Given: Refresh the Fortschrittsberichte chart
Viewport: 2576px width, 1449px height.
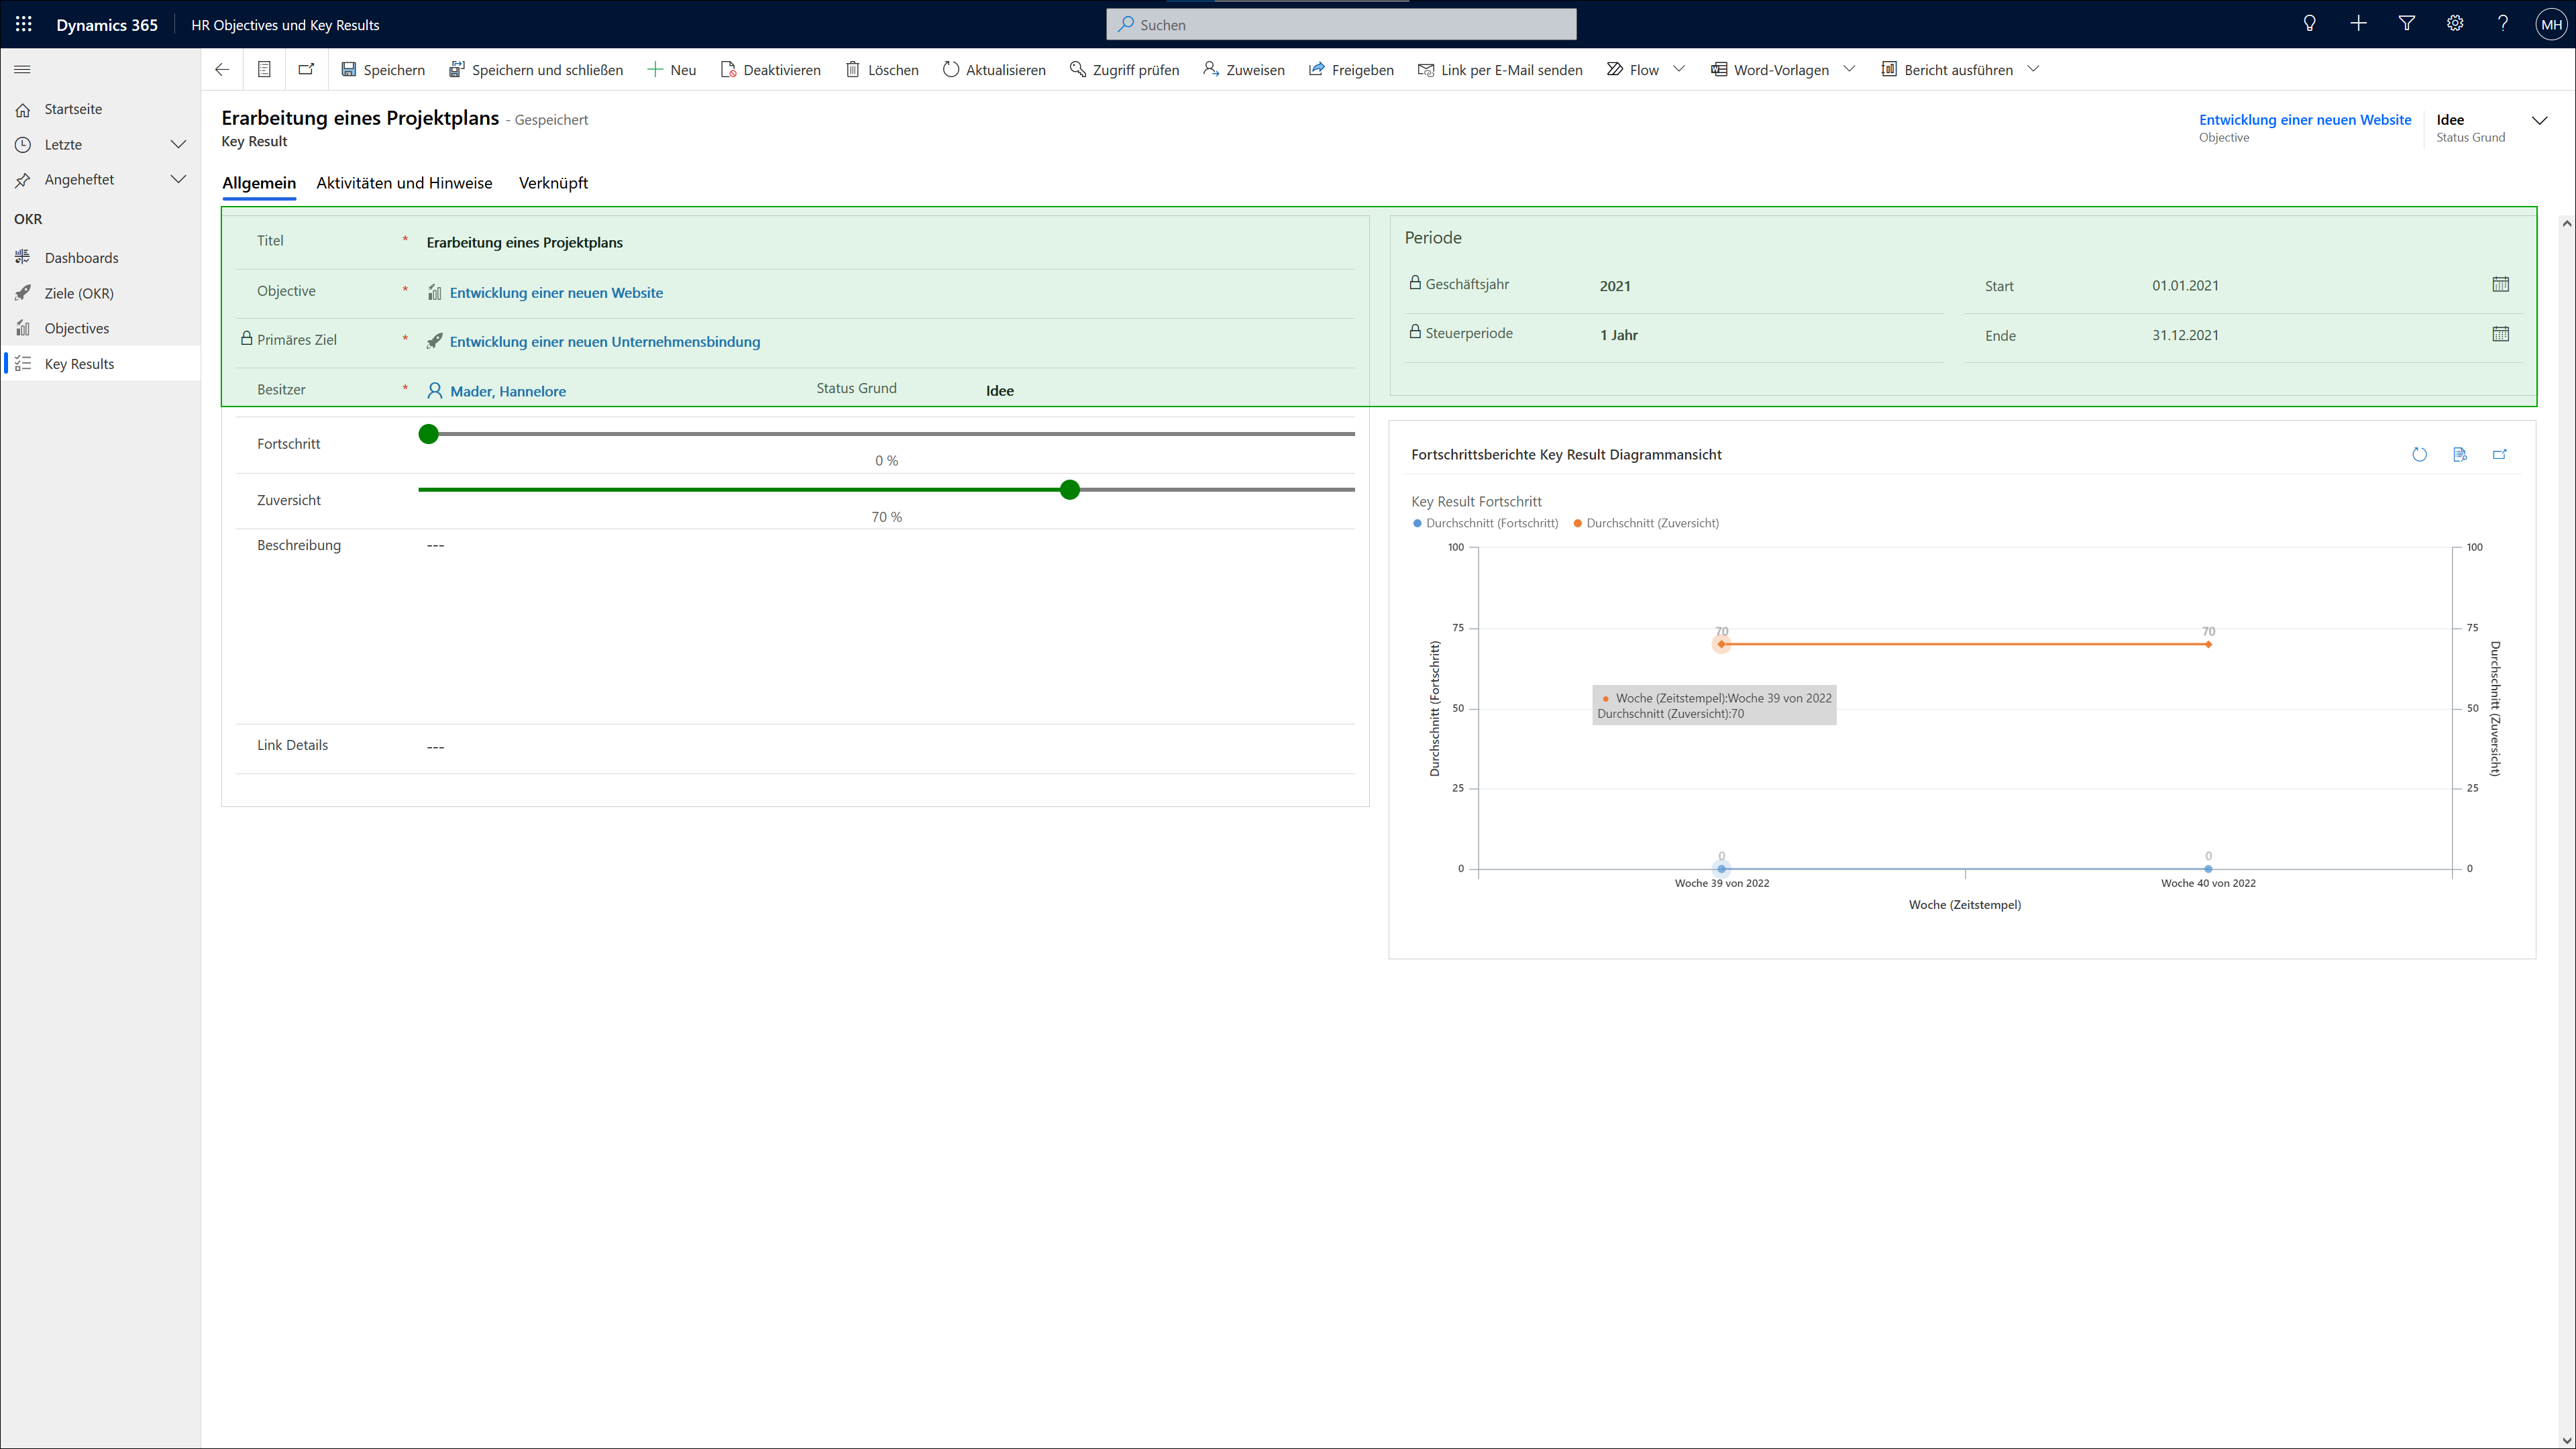Looking at the screenshot, I should tap(2420, 455).
